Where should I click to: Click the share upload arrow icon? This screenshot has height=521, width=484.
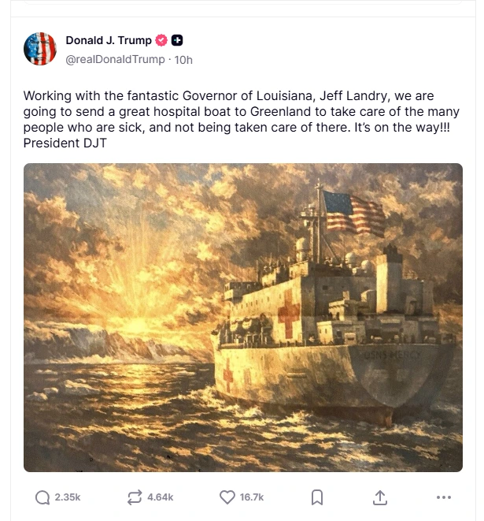coord(380,497)
